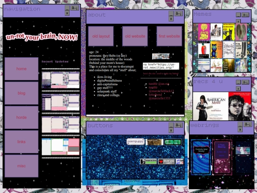The width and height of the screenshot is (257, 193).
Task: Open the pink and yellow speech-bubble meme
Action: point(204,32)
